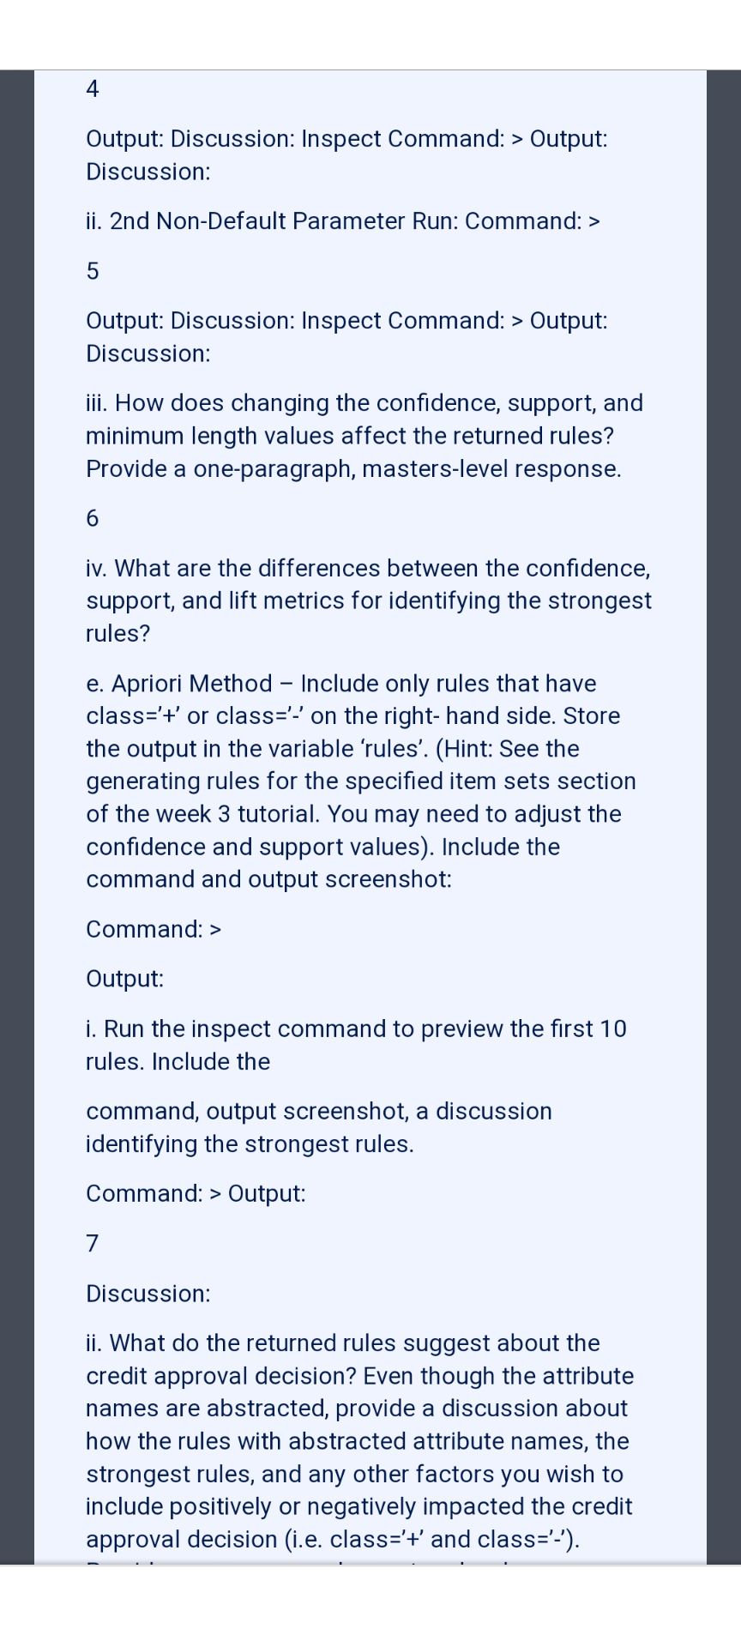Click the 'Command: > Output:' line

click(196, 1193)
